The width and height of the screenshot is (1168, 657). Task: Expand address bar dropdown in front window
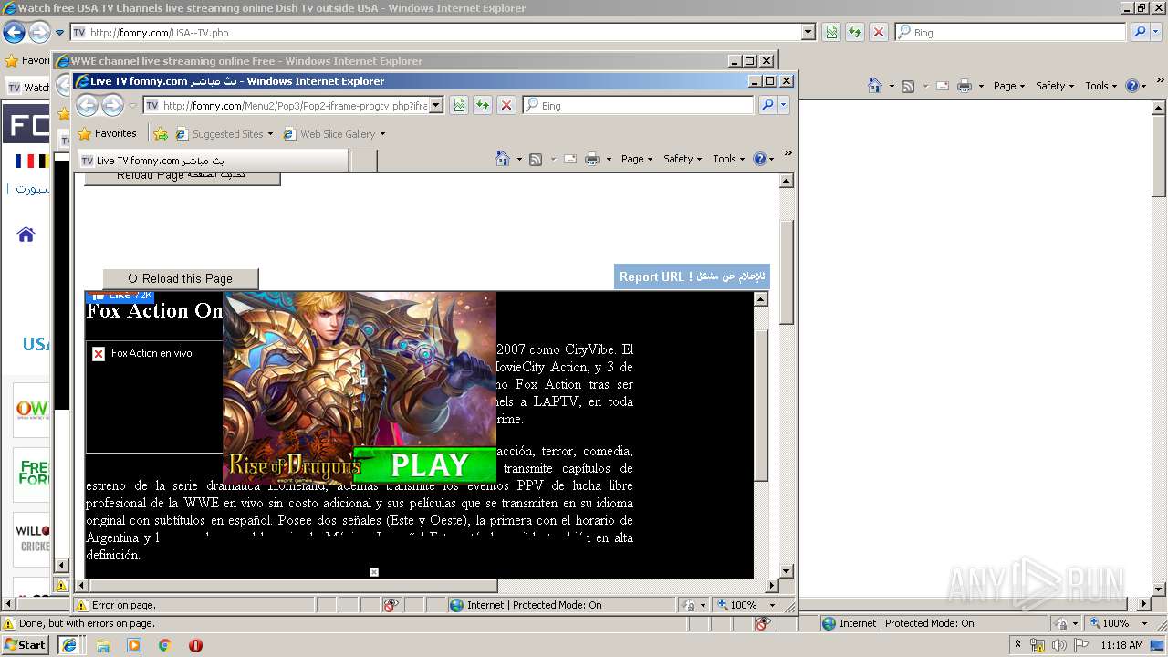[435, 105]
